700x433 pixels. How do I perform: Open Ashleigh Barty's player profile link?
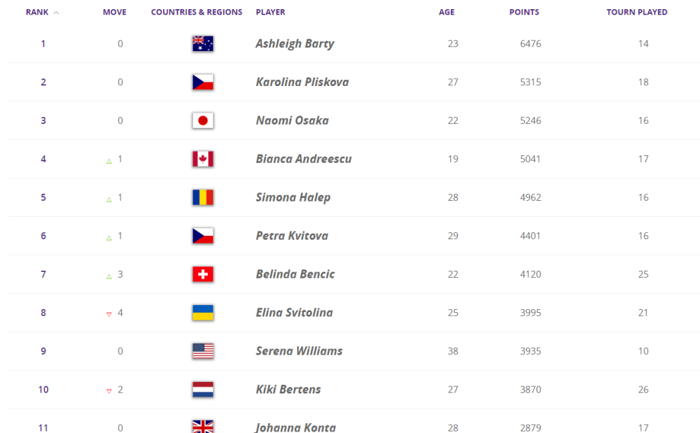point(295,44)
